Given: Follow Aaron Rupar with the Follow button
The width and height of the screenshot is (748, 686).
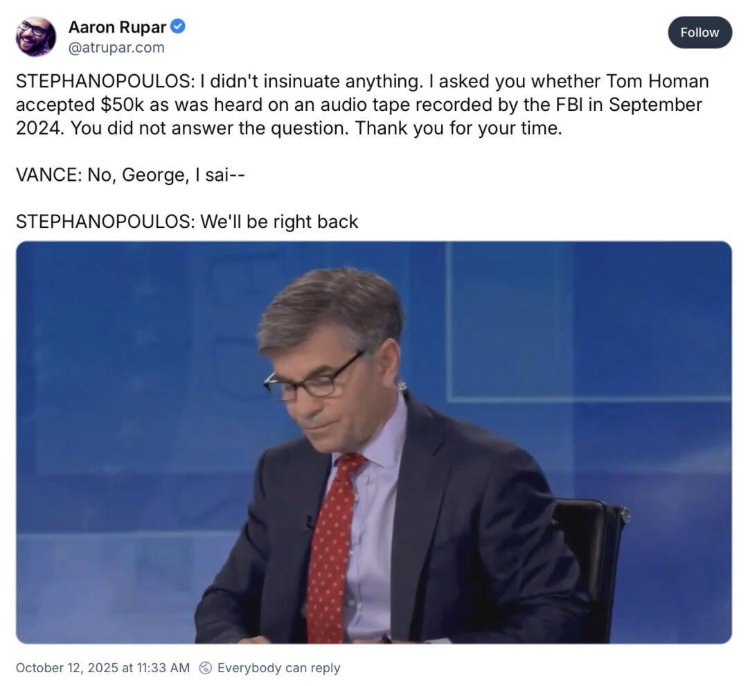Looking at the screenshot, I should tap(700, 33).
